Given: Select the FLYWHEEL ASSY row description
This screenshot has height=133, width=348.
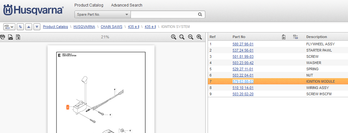Looking at the screenshot, I should tap(320, 44).
